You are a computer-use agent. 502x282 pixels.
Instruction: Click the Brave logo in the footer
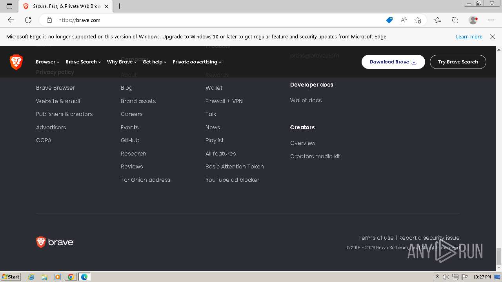tap(55, 242)
